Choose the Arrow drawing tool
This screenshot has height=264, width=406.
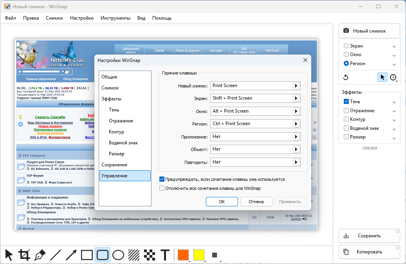click(x=71, y=255)
